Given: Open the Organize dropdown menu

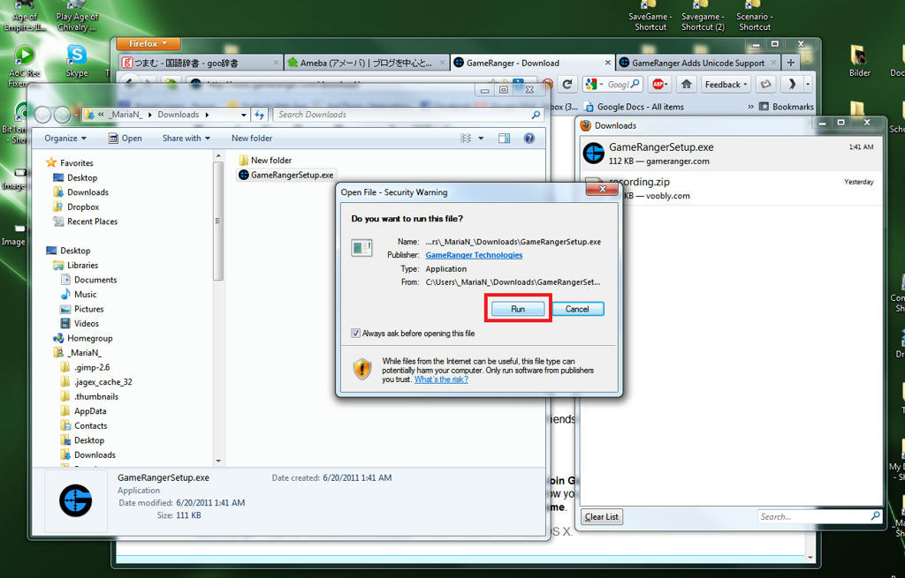Looking at the screenshot, I should click(x=65, y=139).
